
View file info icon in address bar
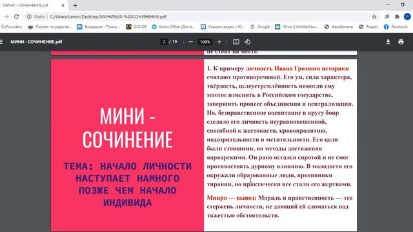29,17
